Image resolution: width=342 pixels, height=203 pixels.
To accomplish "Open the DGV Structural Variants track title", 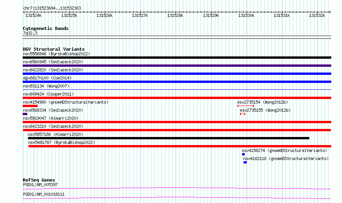I will coord(54,49).
